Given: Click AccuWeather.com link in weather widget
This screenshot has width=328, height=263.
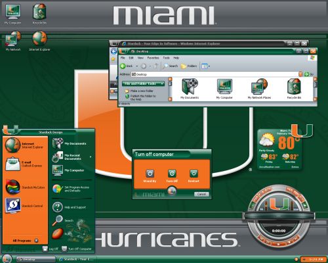Looking at the screenshot, I should [x=269, y=167].
